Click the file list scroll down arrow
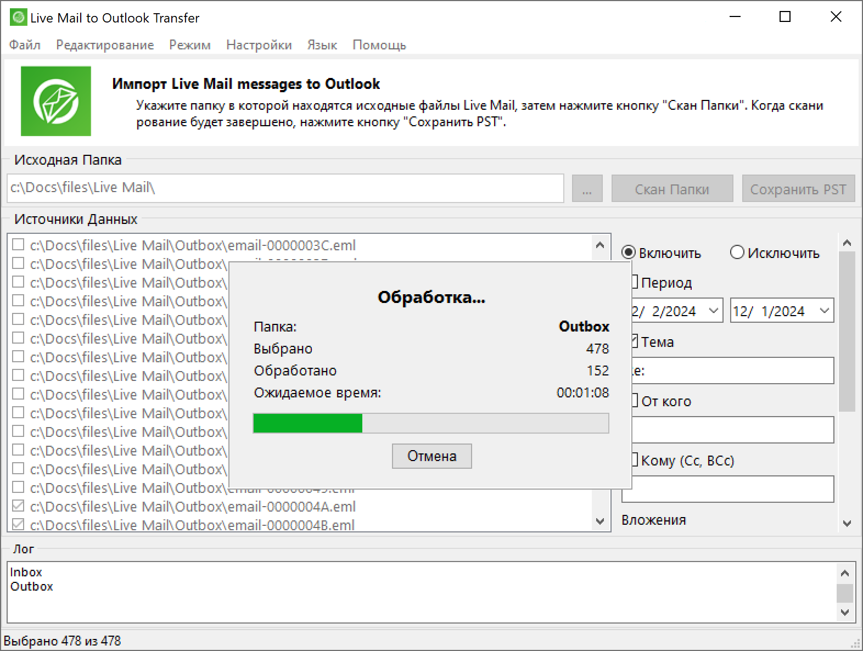 pos(600,521)
